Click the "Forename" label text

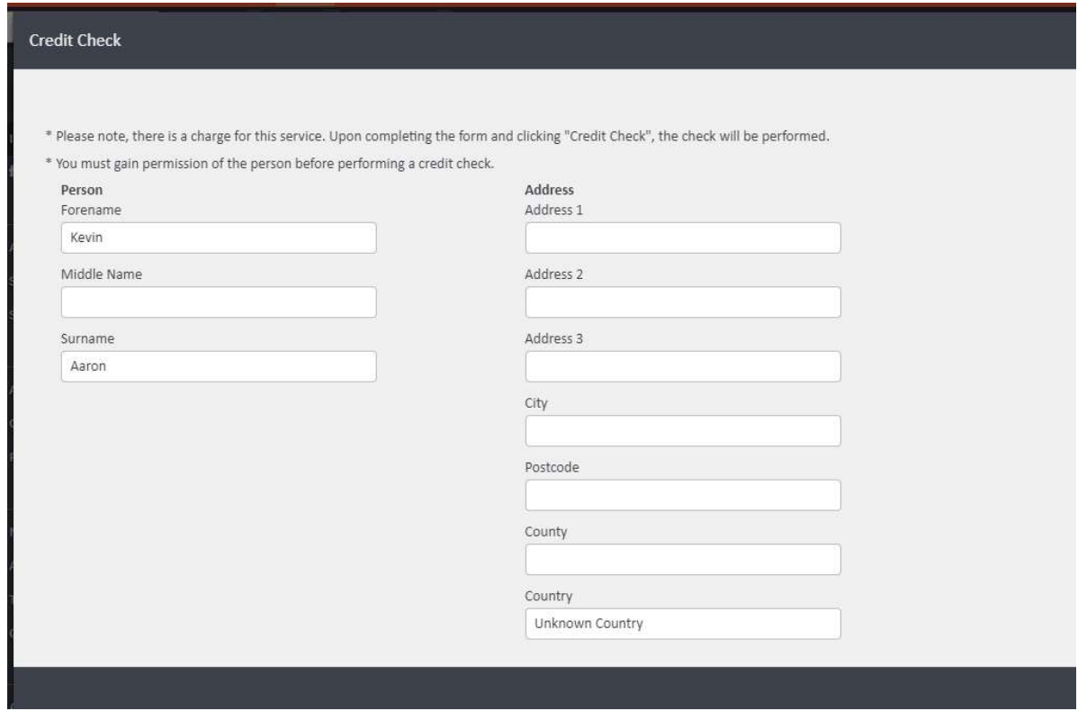[90, 209]
